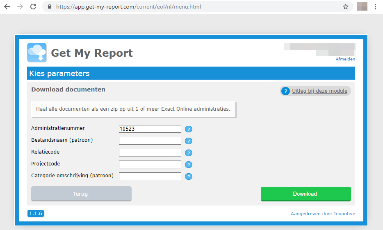Viewport: 383px width, 230px height.
Task: Click the Administratienummer label
Action: 58,128
